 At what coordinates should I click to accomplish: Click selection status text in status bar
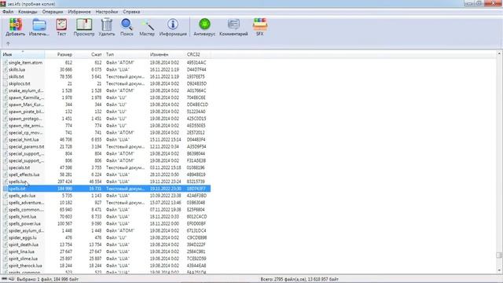(x=47, y=279)
